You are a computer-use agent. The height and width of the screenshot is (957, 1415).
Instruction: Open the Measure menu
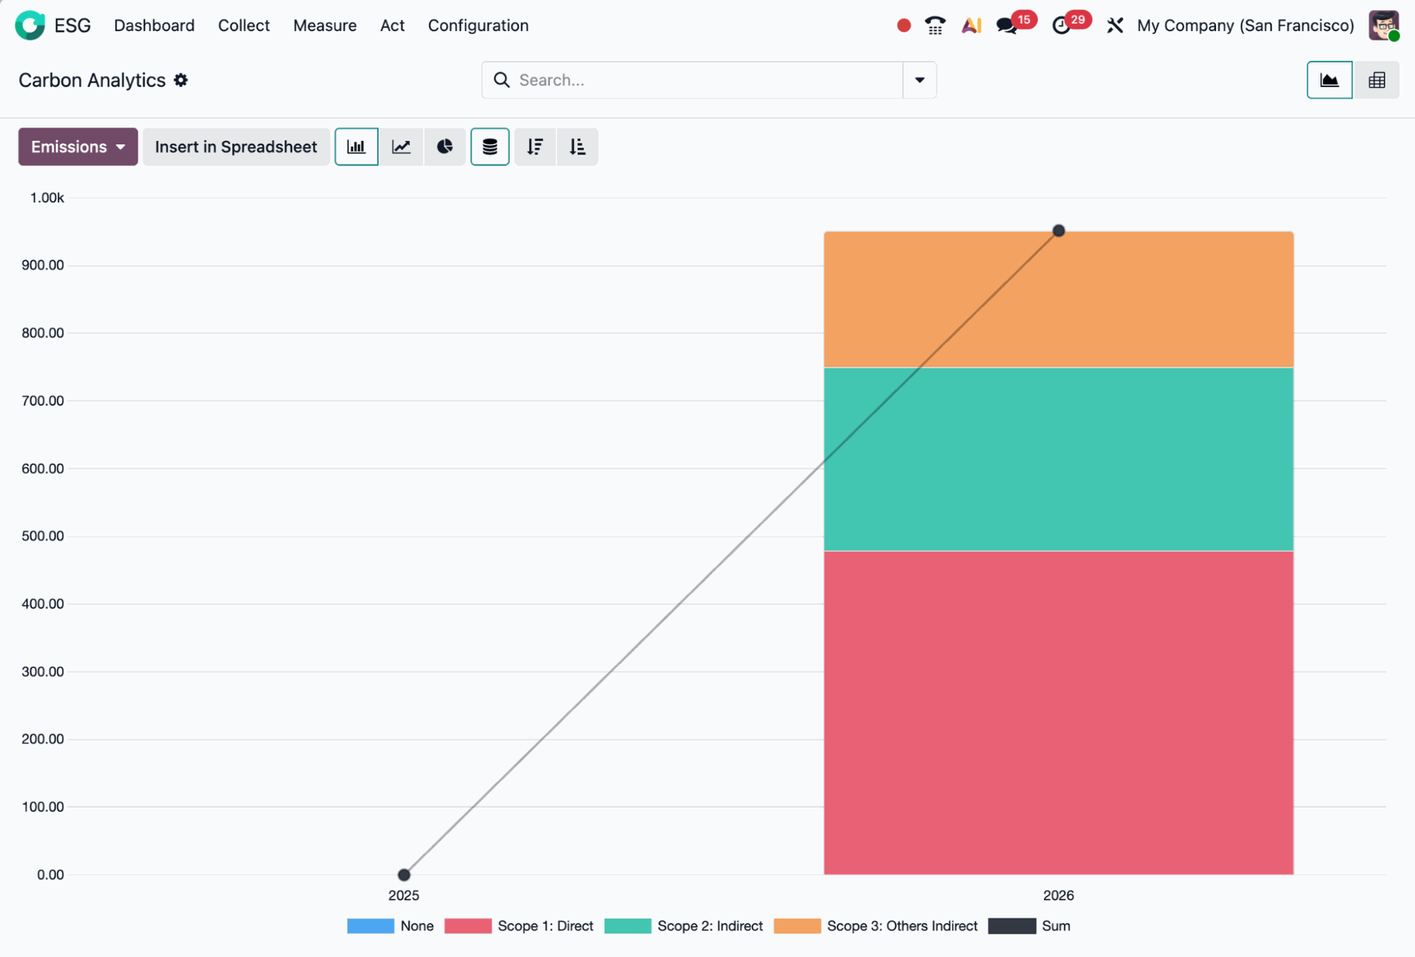click(x=324, y=26)
